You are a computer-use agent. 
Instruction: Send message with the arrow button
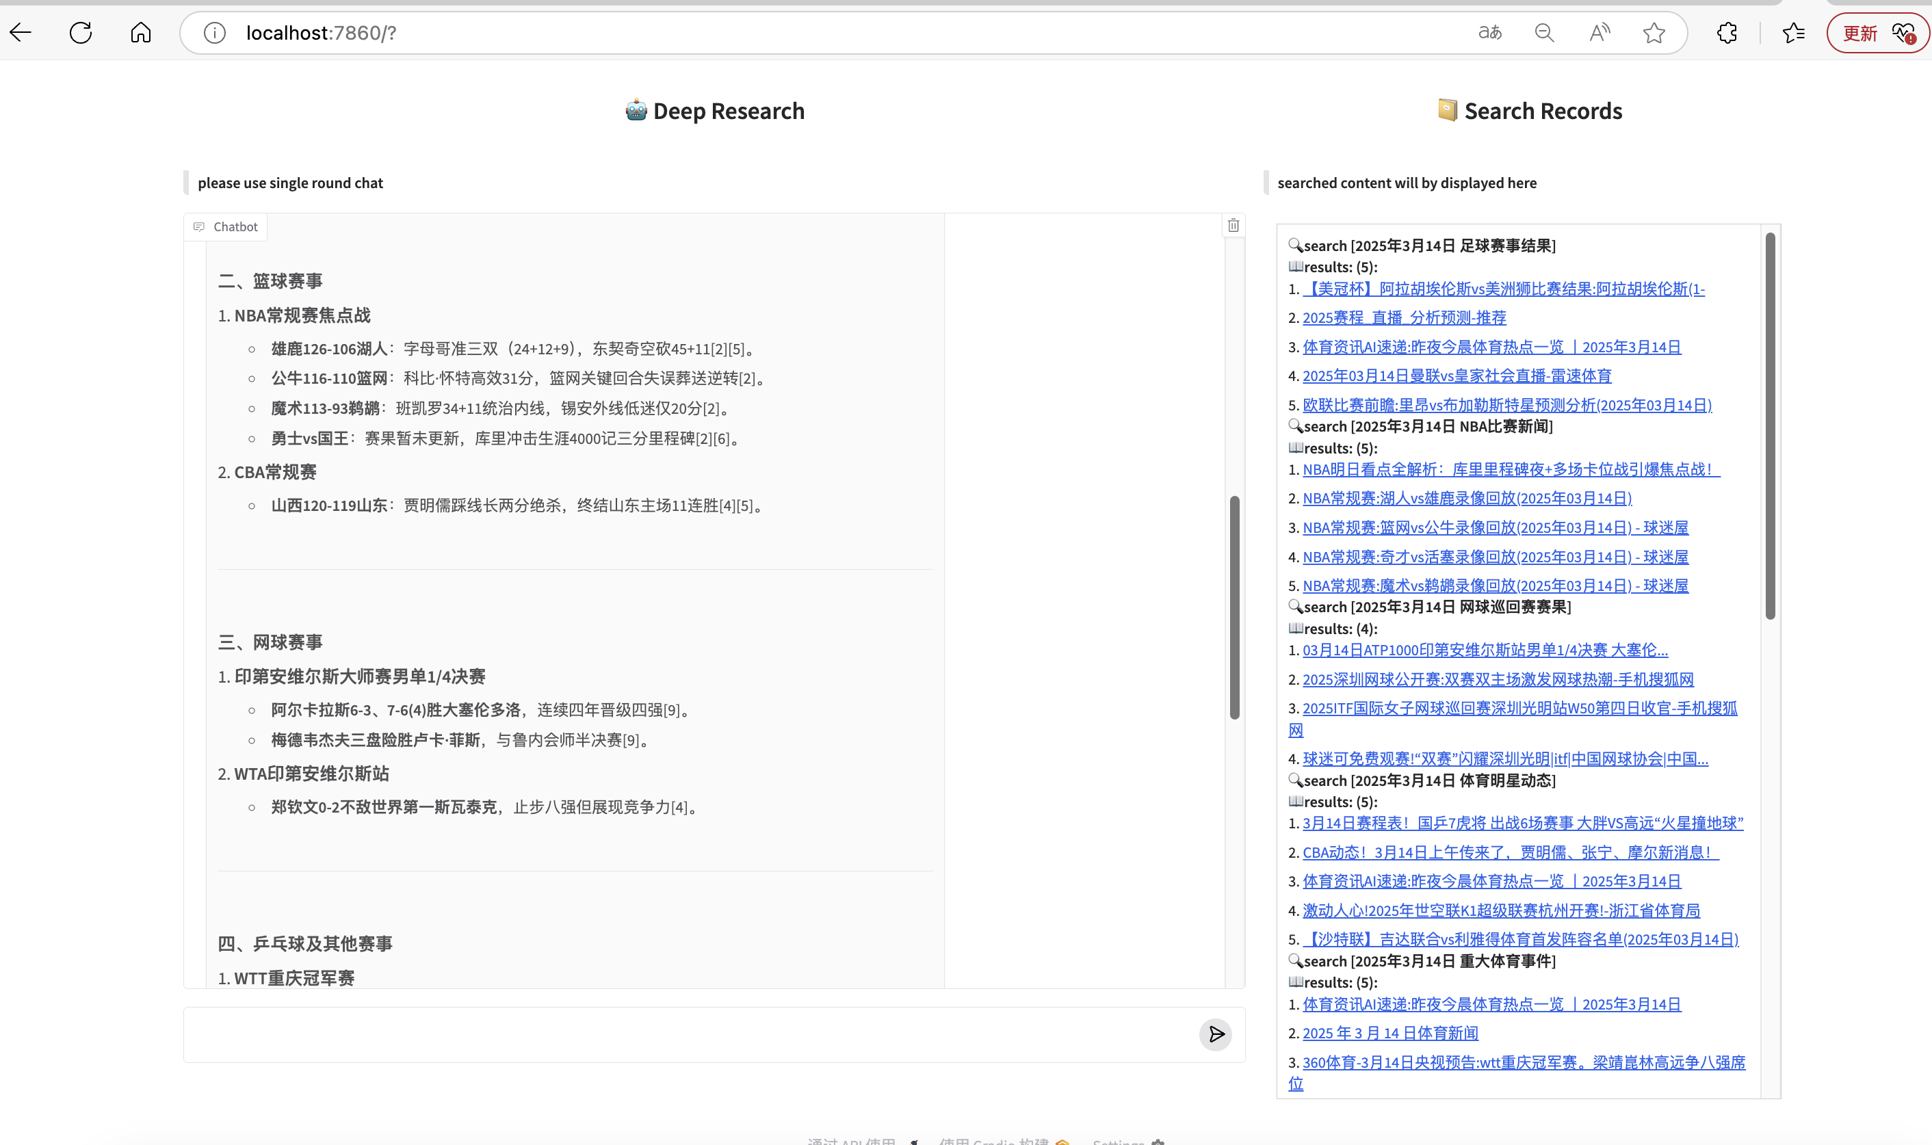click(1215, 1034)
